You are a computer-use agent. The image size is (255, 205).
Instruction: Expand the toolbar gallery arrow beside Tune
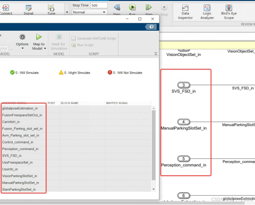click(67, 12)
